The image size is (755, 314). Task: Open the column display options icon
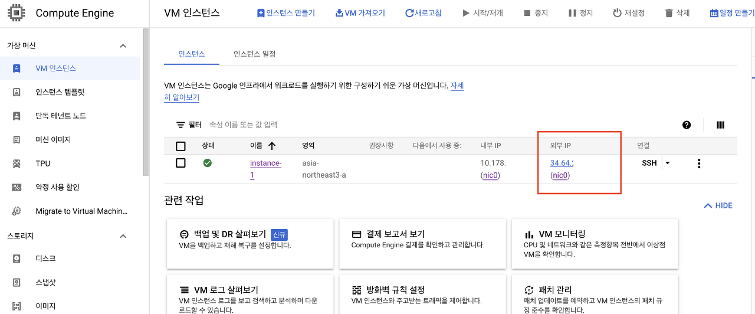(x=720, y=125)
